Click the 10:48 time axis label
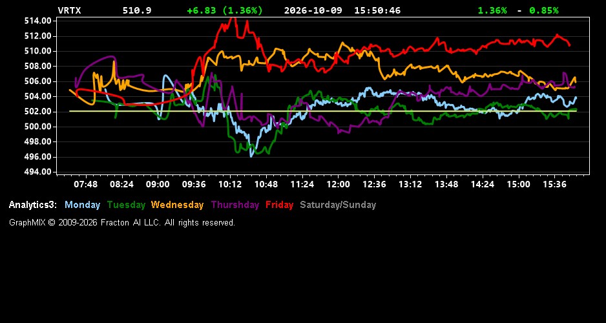The image size is (606, 323). (266, 184)
